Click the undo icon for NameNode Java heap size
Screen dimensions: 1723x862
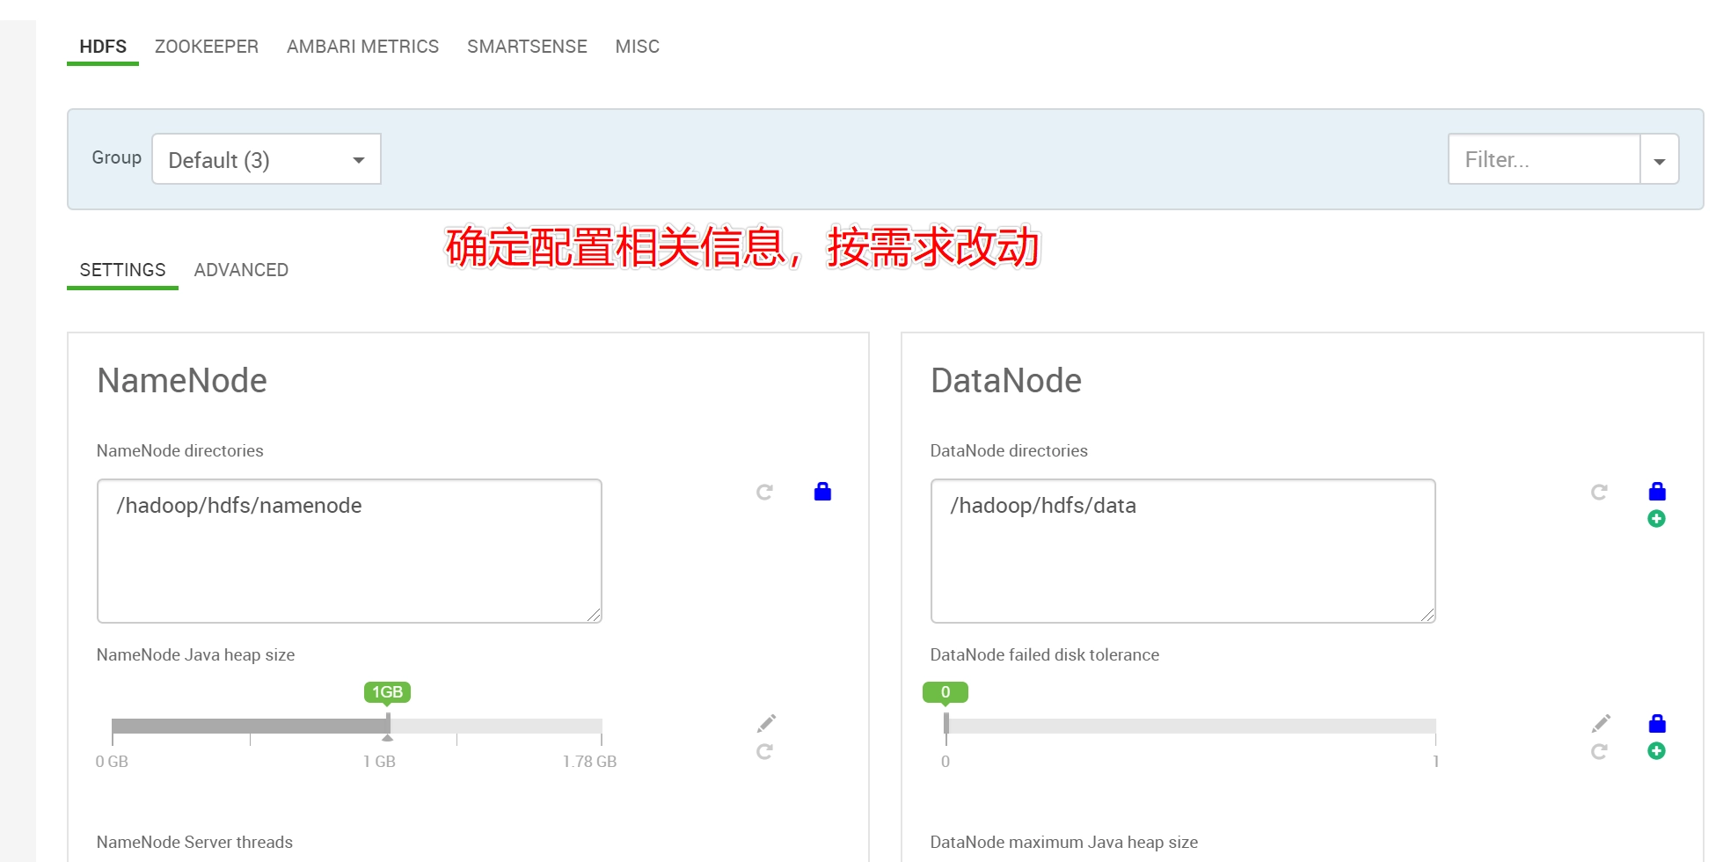764,752
